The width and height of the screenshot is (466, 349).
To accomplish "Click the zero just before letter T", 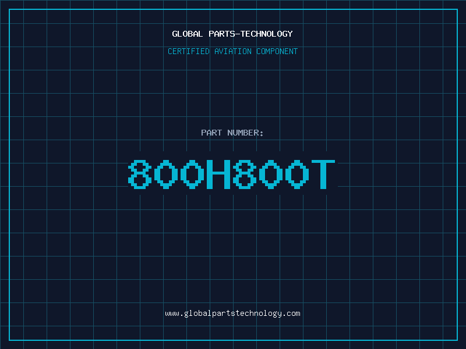I will click(298, 174).
